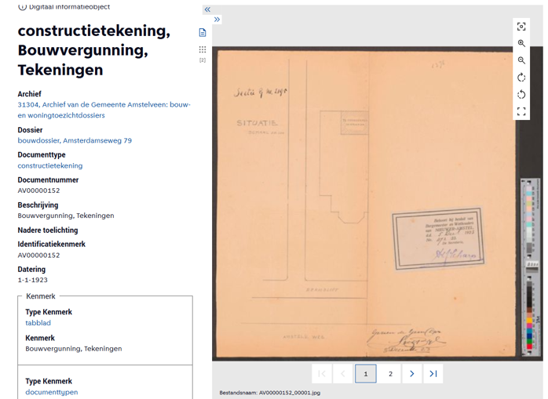The width and height of the screenshot is (548, 399).
Task: Open the bouwdossier Amsterdamseweg 79 link
Action: [x=75, y=140]
